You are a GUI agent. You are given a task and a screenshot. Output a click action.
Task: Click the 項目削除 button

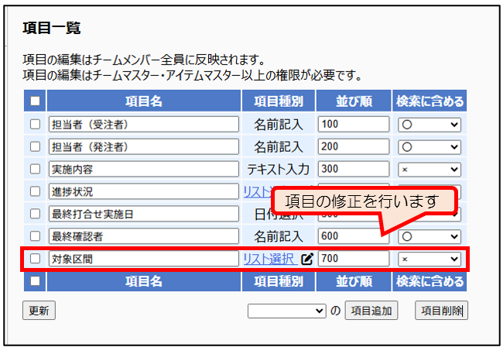pos(442,311)
